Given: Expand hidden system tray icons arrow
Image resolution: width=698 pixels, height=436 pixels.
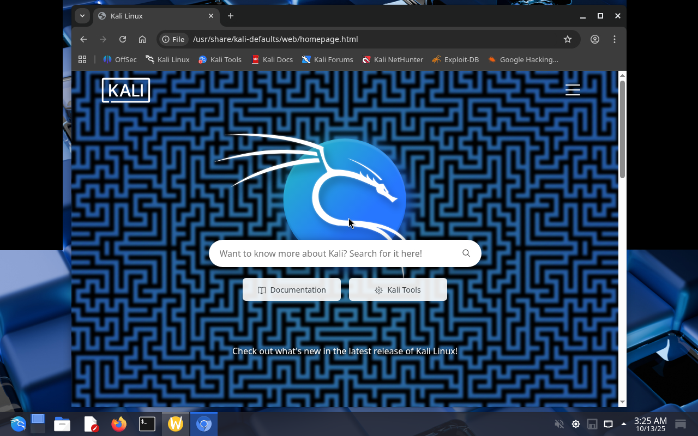Looking at the screenshot, I should [x=624, y=424].
